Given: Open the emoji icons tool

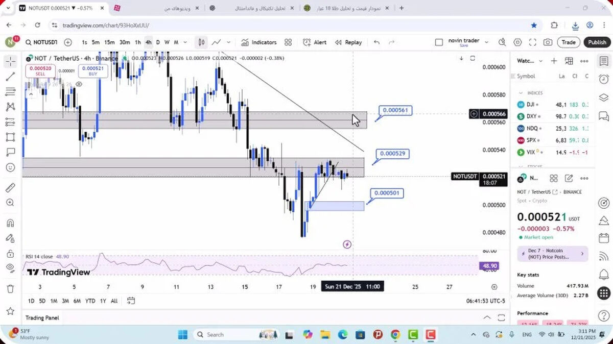Looking at the screenshot, I should (10, 167).
